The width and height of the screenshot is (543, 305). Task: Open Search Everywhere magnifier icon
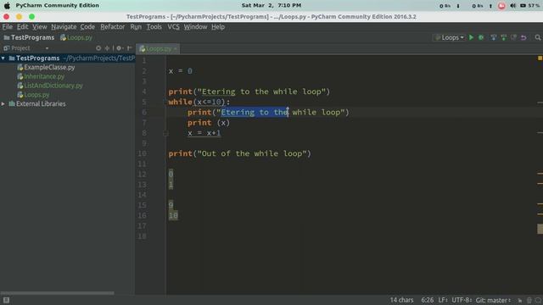(x=537, y=37)
